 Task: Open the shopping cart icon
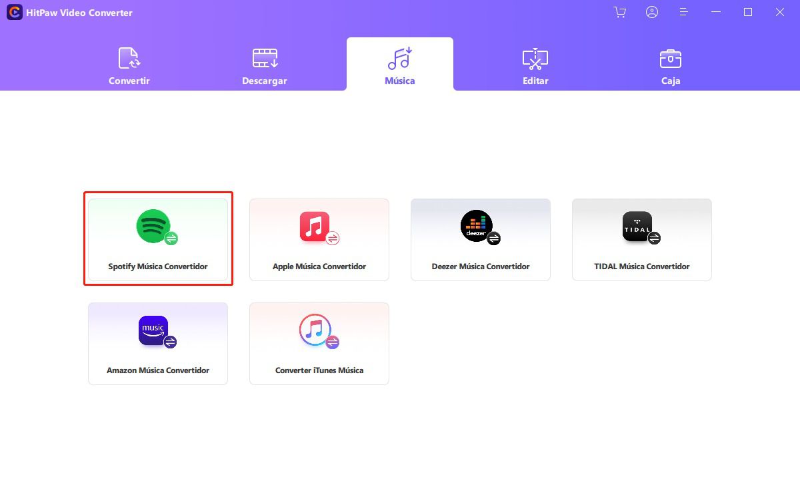620,13
